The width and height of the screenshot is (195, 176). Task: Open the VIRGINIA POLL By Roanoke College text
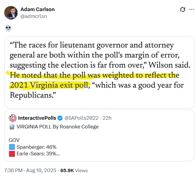click(x=58, y=127)
